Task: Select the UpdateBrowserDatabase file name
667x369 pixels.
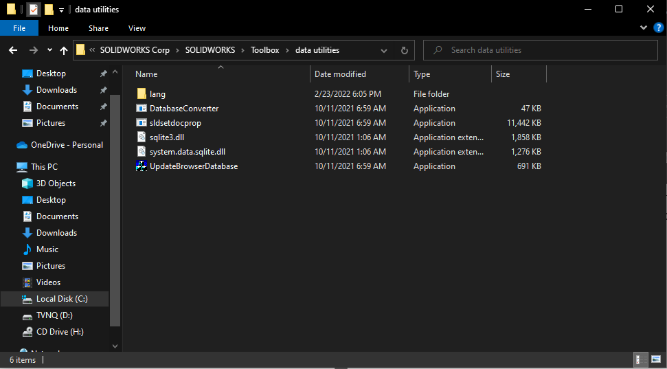Action: (194, 166)
